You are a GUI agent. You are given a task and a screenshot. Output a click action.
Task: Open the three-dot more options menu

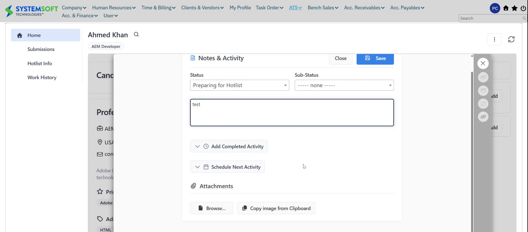[x=494, y=39]
